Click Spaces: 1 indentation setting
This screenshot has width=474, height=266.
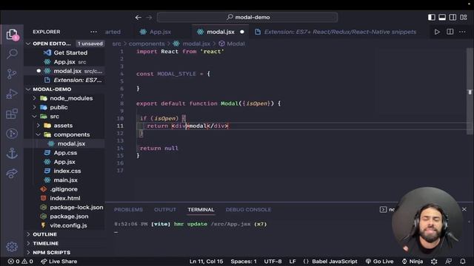click(244, 262)
